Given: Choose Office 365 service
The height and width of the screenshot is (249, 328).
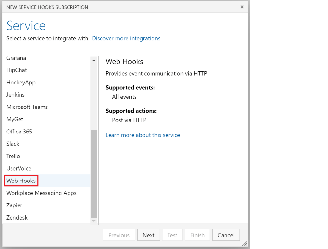Looking at the screenshot, I should pyautogui.click(x=19, y=132).
